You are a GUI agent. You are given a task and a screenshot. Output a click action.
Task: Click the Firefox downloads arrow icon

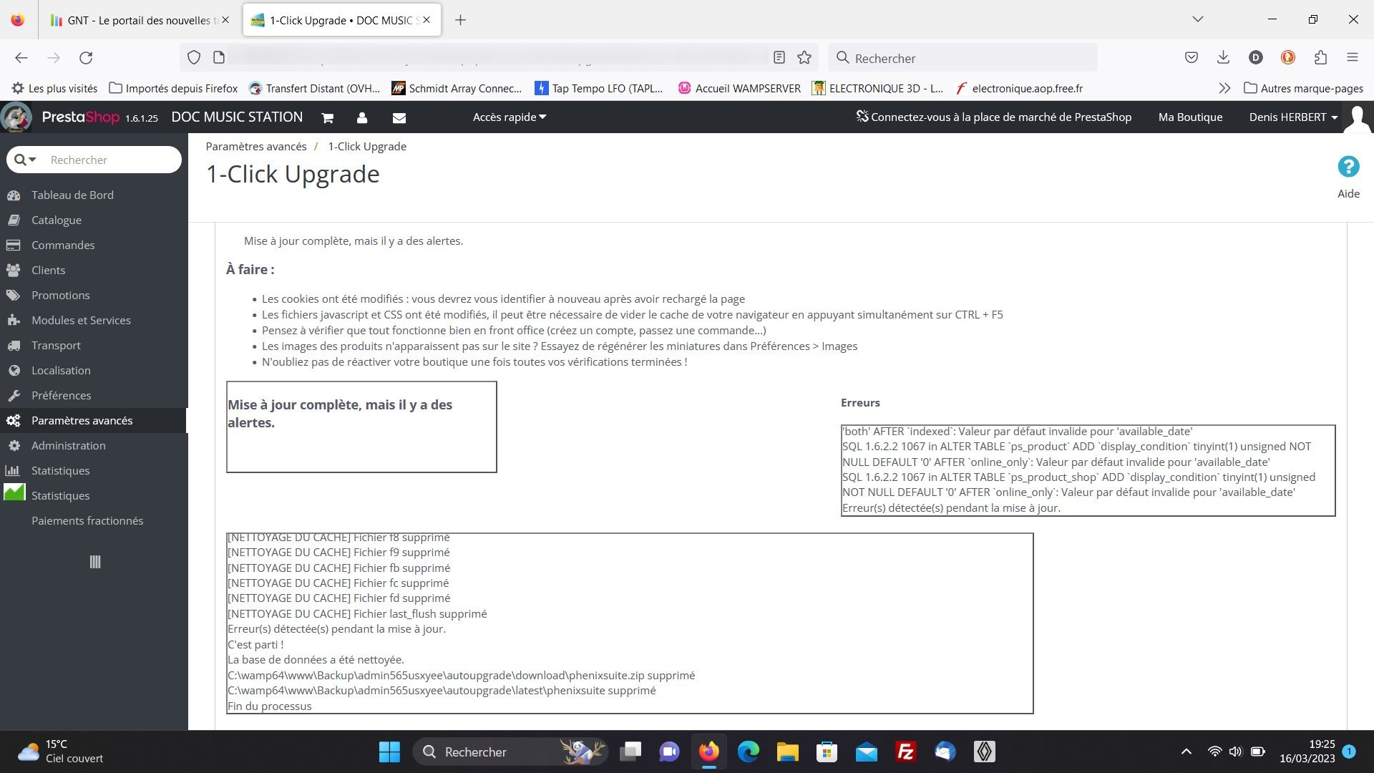coord(1223,58)
